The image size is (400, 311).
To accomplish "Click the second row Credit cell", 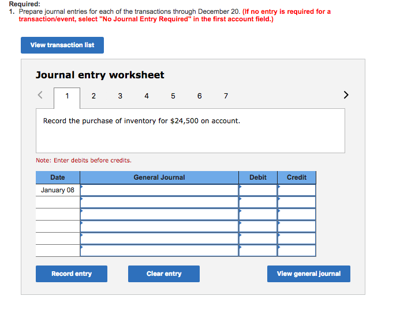I will click(x=297, y=202).
